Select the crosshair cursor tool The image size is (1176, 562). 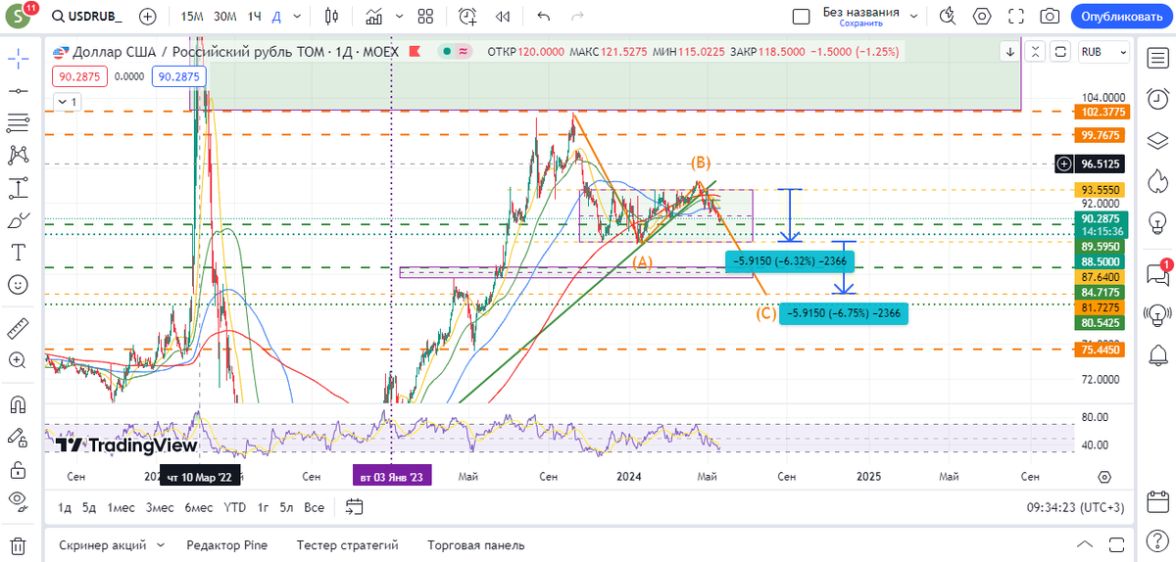tap(18, 58)
